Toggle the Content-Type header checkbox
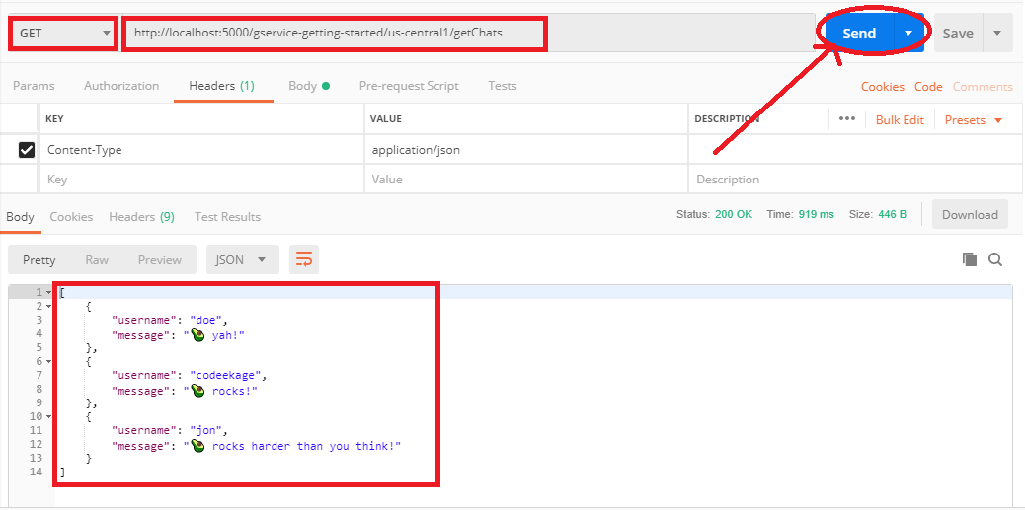The image size is (1025, 510). pyautogui.click(x=26, y=150)
